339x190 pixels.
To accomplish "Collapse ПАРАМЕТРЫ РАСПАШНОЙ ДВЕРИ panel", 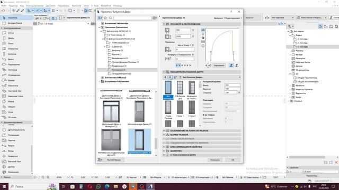I will coord(164,72).
